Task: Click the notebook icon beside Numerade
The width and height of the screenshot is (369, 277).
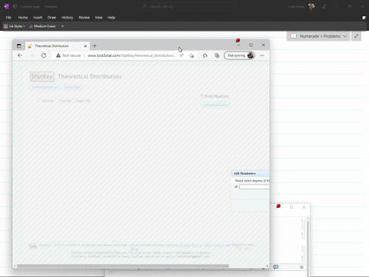Action: (x=294, y=36)
